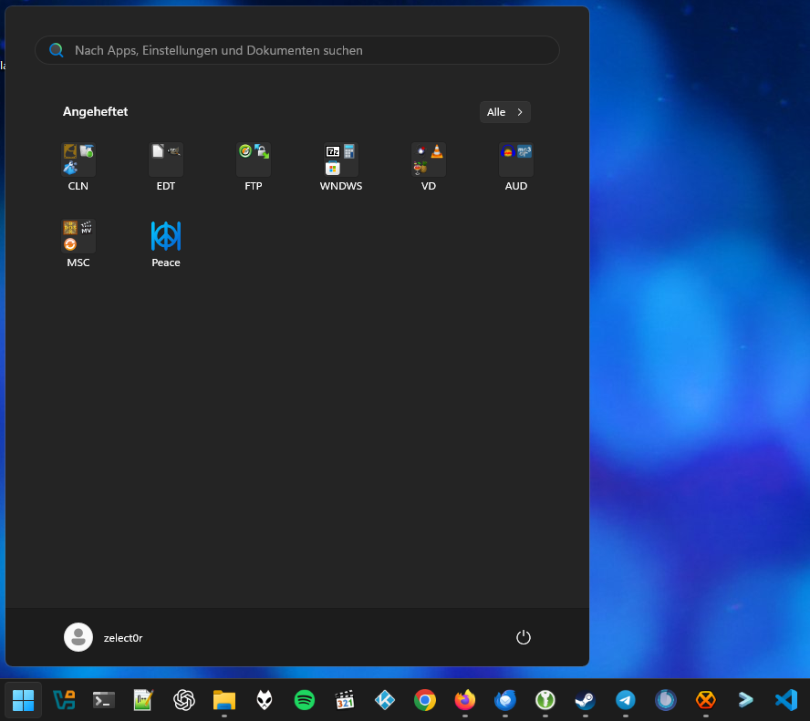Open the dark blue ring taskbar icon
The height and width of the screenshot is (721, 810).
click(x=665, y=700)
